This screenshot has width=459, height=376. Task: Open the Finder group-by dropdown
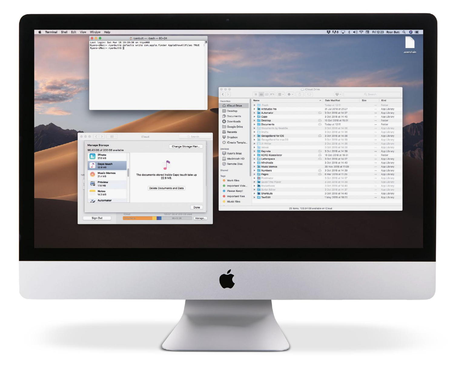point(281,94)
